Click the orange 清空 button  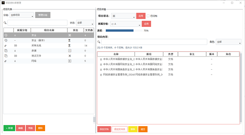(x=143, y=129)
